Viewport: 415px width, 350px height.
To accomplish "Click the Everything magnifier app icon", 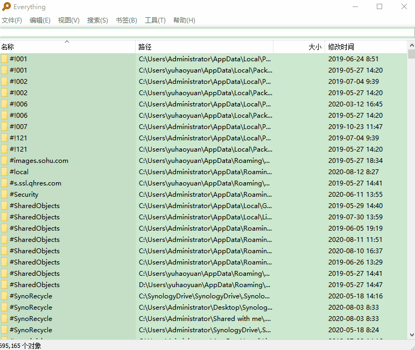I will click(6, 6).
